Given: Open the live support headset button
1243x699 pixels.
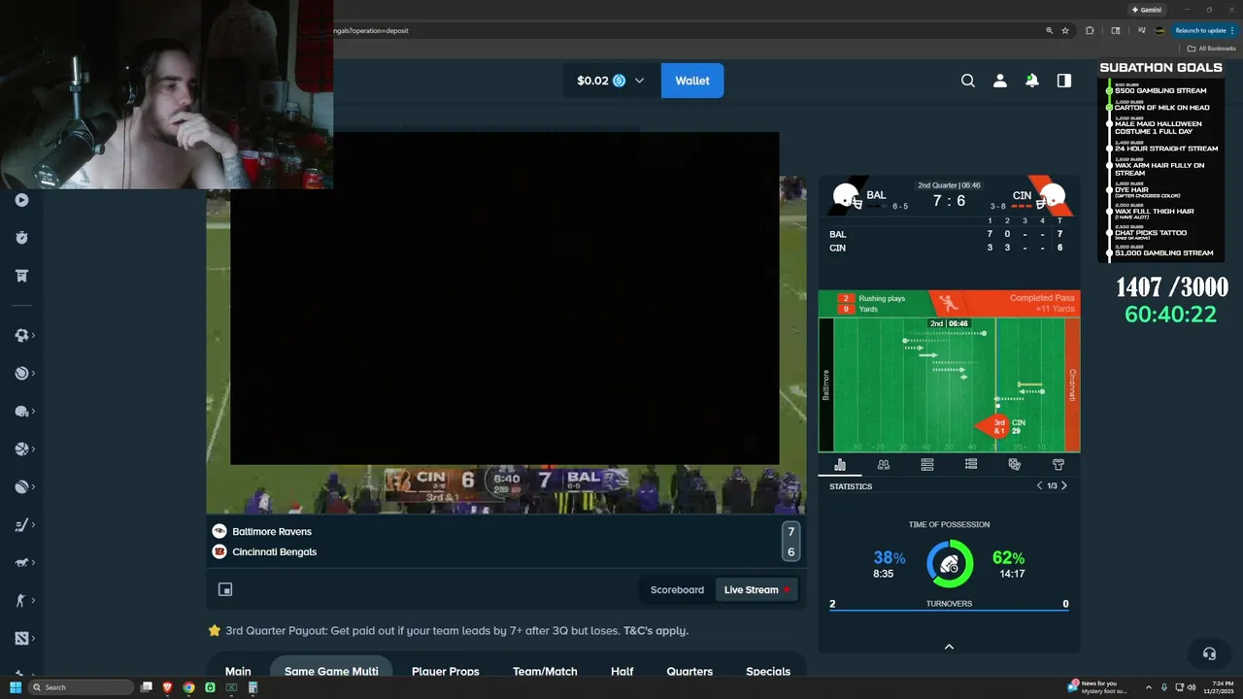Looking at the screenshot, I should click(x=1209, y=653).
